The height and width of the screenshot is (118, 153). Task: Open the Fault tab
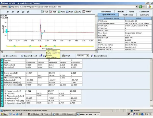[131, 12]
